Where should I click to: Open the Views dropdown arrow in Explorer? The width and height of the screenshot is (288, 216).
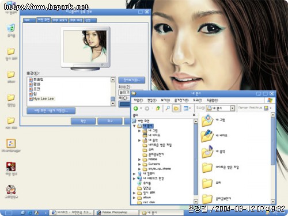[190, 108]
